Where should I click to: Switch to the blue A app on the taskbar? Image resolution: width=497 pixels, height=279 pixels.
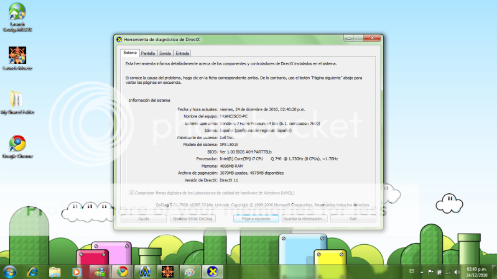pos(145,272)
